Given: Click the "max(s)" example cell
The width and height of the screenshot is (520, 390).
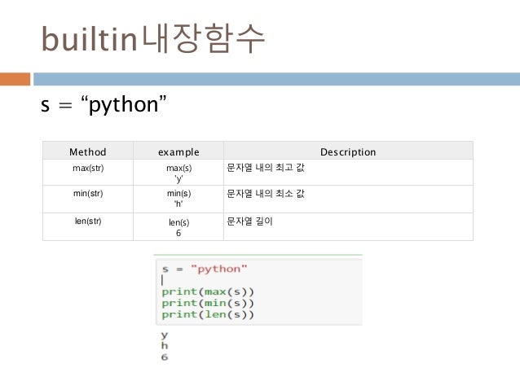Looking at the screenshot, I should pyautogui.click(x=178, y=173).
